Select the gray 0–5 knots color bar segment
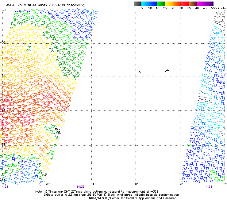Screen dimensions: 227x200 point(137,4)
